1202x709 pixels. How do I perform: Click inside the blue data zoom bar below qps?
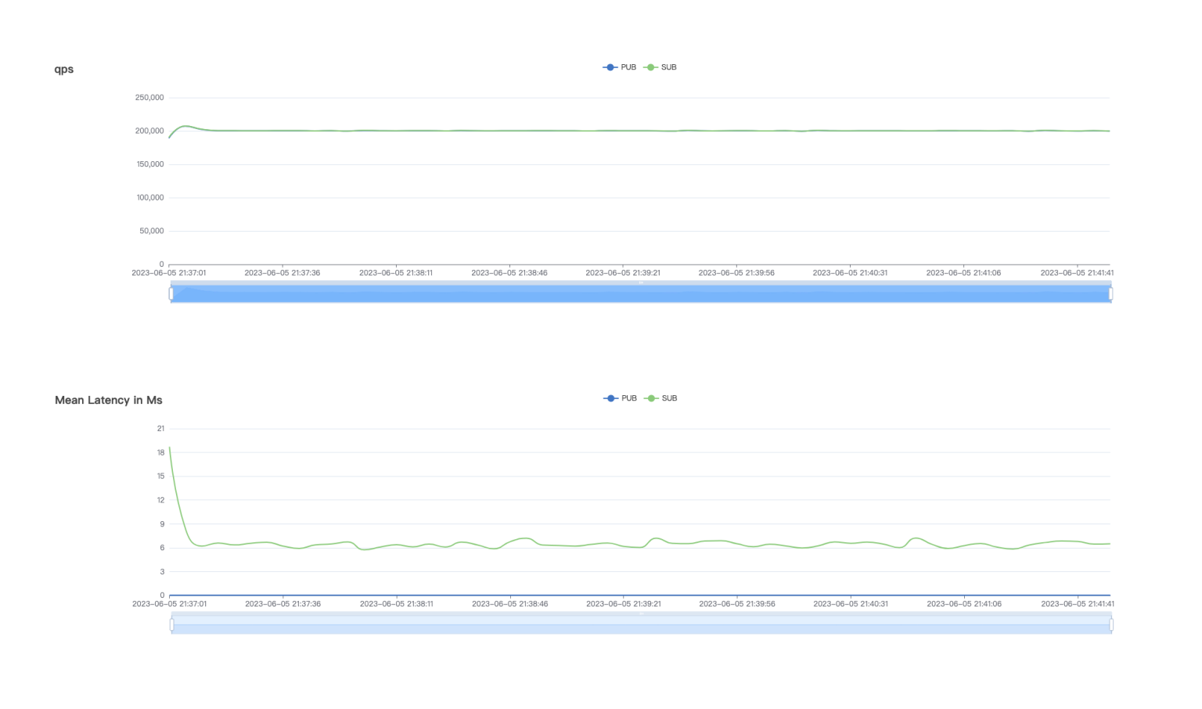tap(626, 292)
